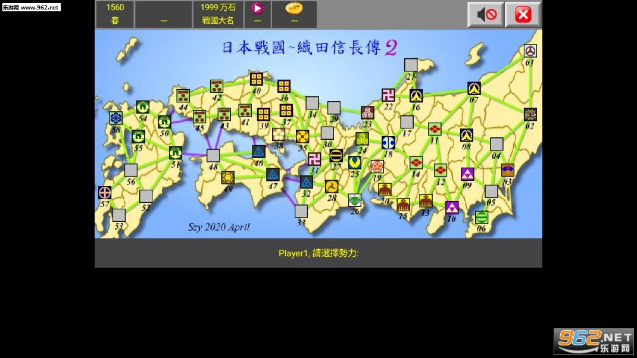Viewport: 637px width, 358px height.
Task: Select the black striped circle crest at province 27
Action: [x=336, y=156]
